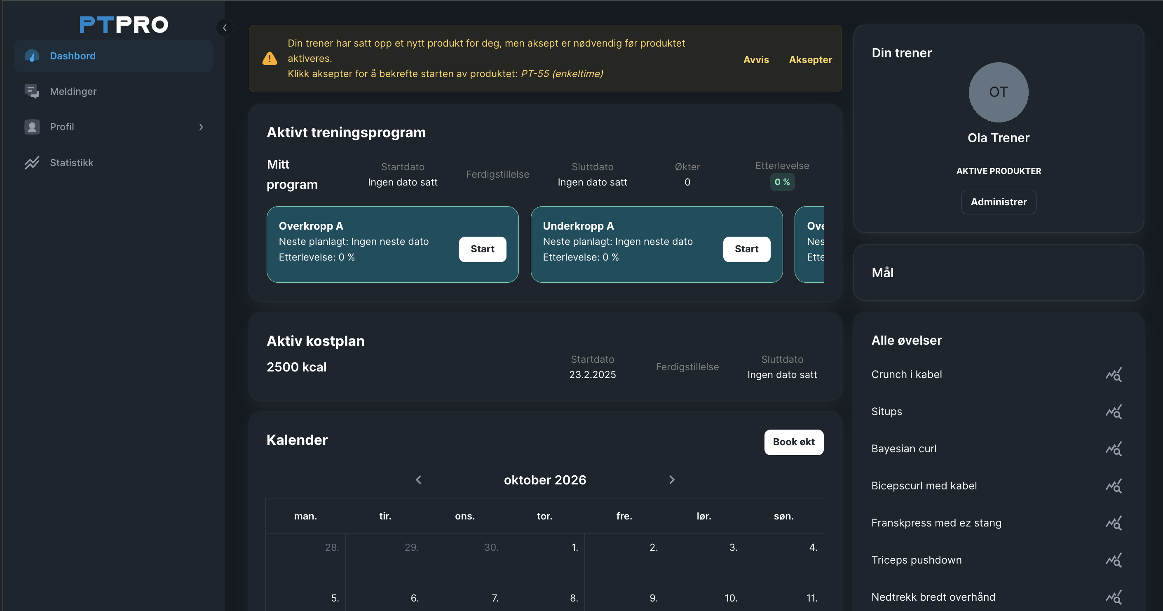The width and height of the screenshot is (1163, 611).
Task: Click the Statistikk trend line icon
Action: 32,162
